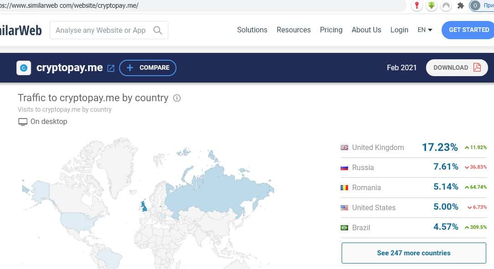Click the United Kingdom flag icon
Viewport: 494px width, 269px height.
(x=344, y=147)
